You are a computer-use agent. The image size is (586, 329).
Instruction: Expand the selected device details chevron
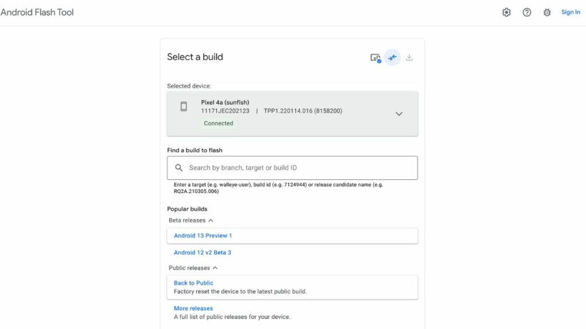399,113
